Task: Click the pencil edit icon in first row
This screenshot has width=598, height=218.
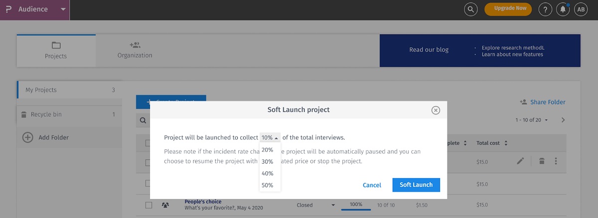Action: (520, 161)
